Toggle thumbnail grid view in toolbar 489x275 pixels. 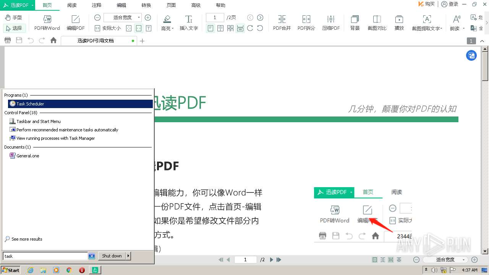click(x=230, y=28)
